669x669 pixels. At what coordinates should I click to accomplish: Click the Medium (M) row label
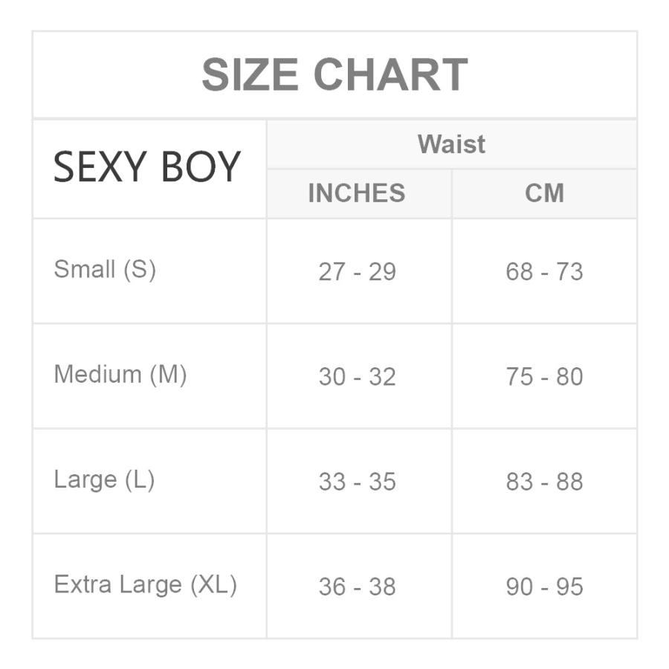tap(120, 375)
